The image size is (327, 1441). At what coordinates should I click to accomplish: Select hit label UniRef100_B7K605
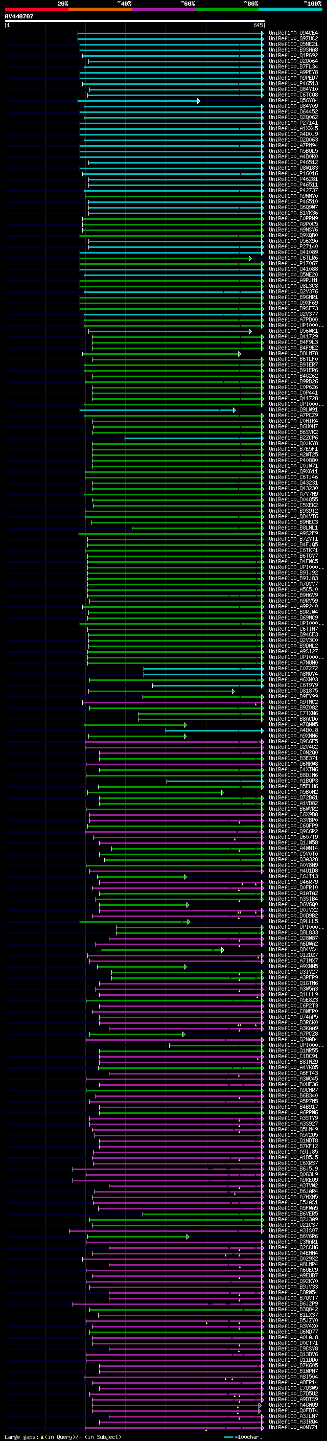click(x=293, y=1365)
